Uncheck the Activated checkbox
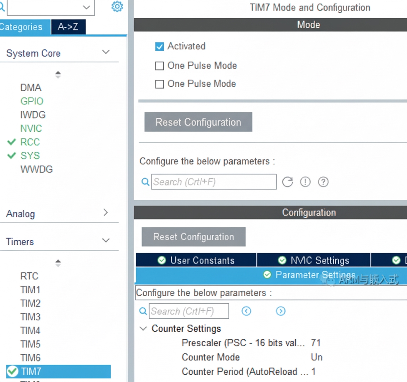 click(160, 47)
